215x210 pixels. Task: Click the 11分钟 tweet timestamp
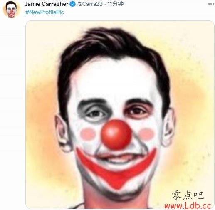pos(115,4)
